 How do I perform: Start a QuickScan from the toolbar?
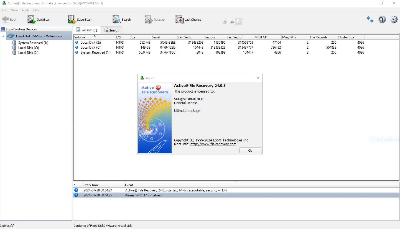[x=39, y=20]
